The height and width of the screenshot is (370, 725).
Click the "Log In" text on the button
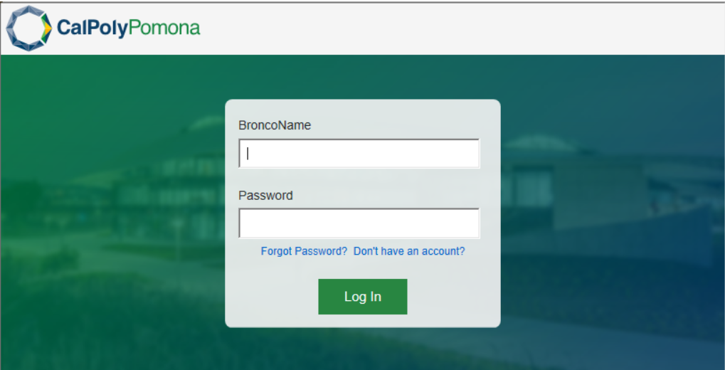363,297
